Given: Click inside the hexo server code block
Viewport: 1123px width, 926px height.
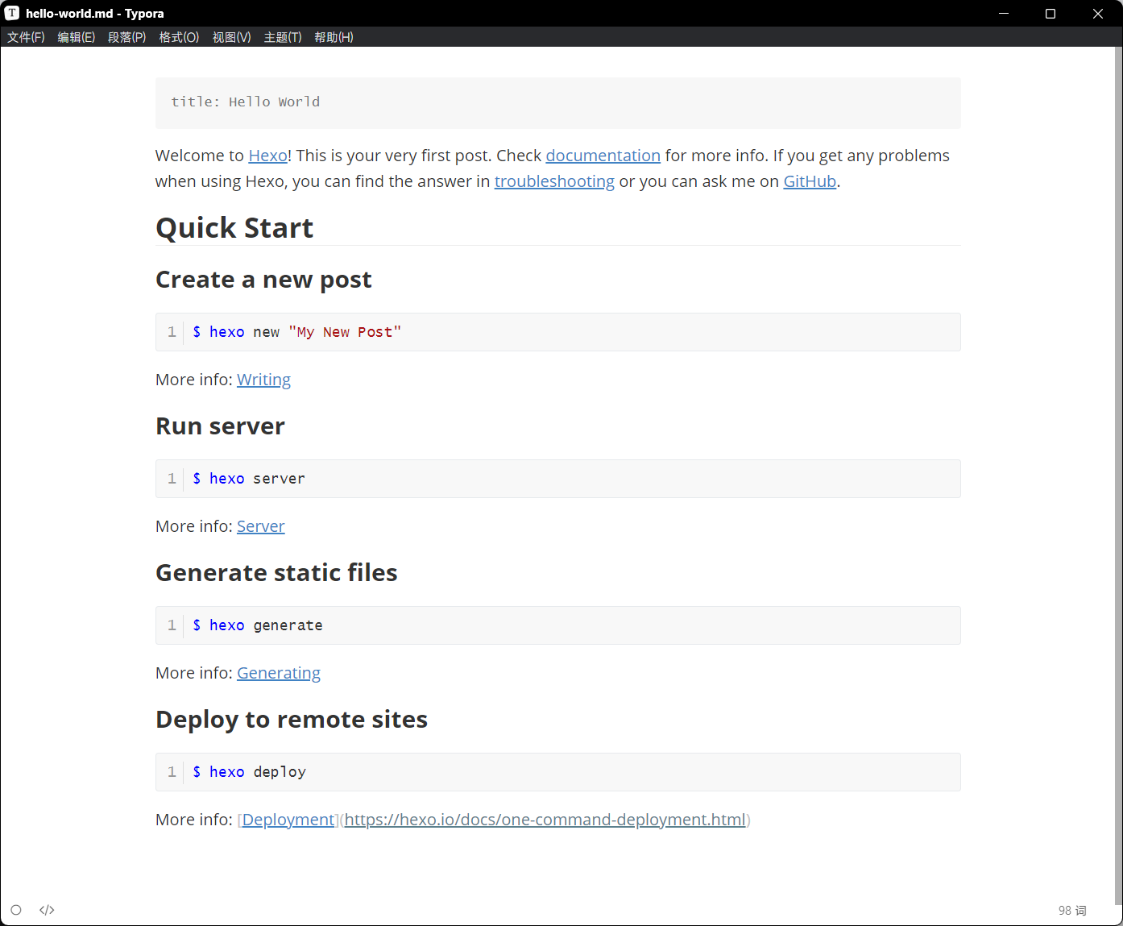Looking at the screenshot, I should (558, 479).
